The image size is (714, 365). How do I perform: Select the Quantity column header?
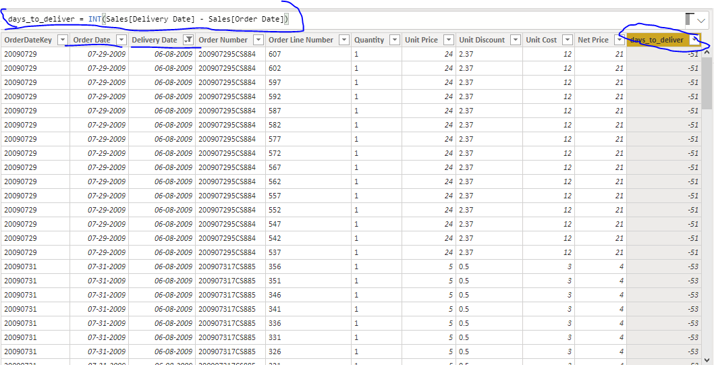click(x=377, y=40)
